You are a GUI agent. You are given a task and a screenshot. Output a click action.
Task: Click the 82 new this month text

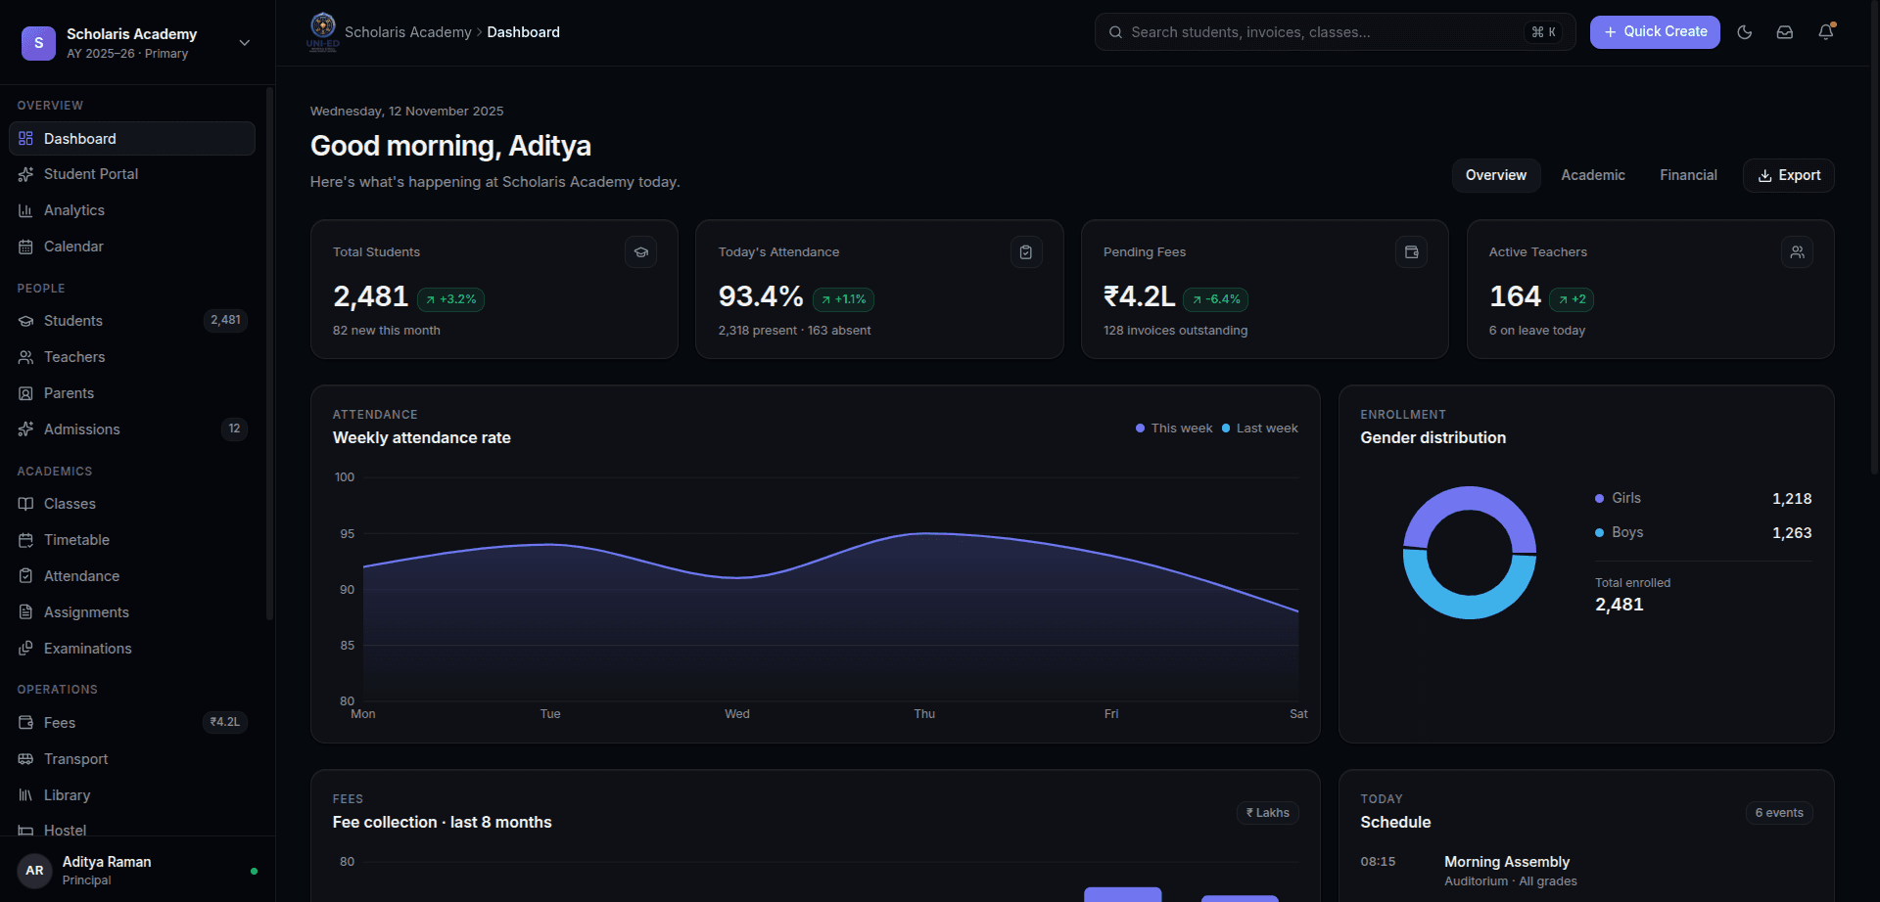[x=387, y=331]
